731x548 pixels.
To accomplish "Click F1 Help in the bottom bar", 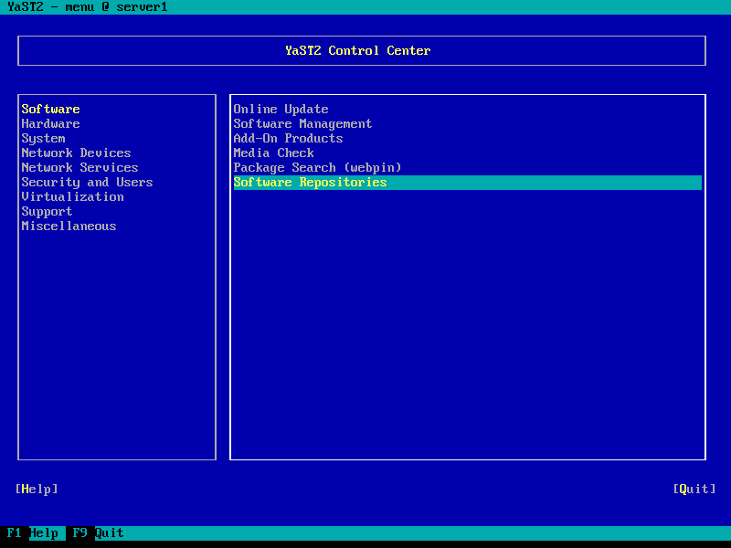I will (33, 532).
